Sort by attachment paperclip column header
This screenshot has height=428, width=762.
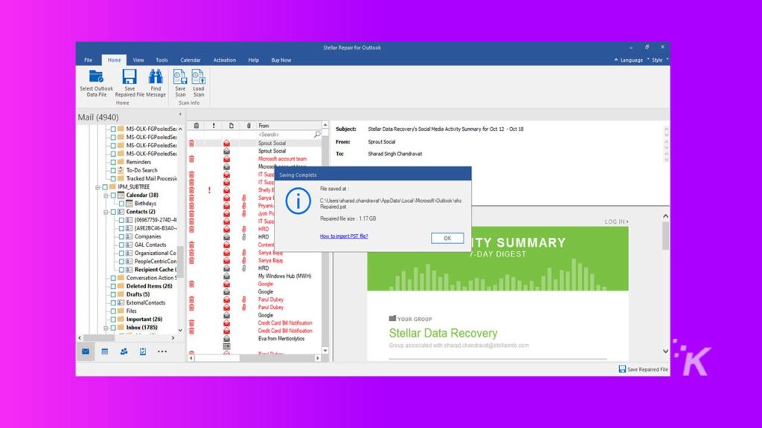point(249,126)
